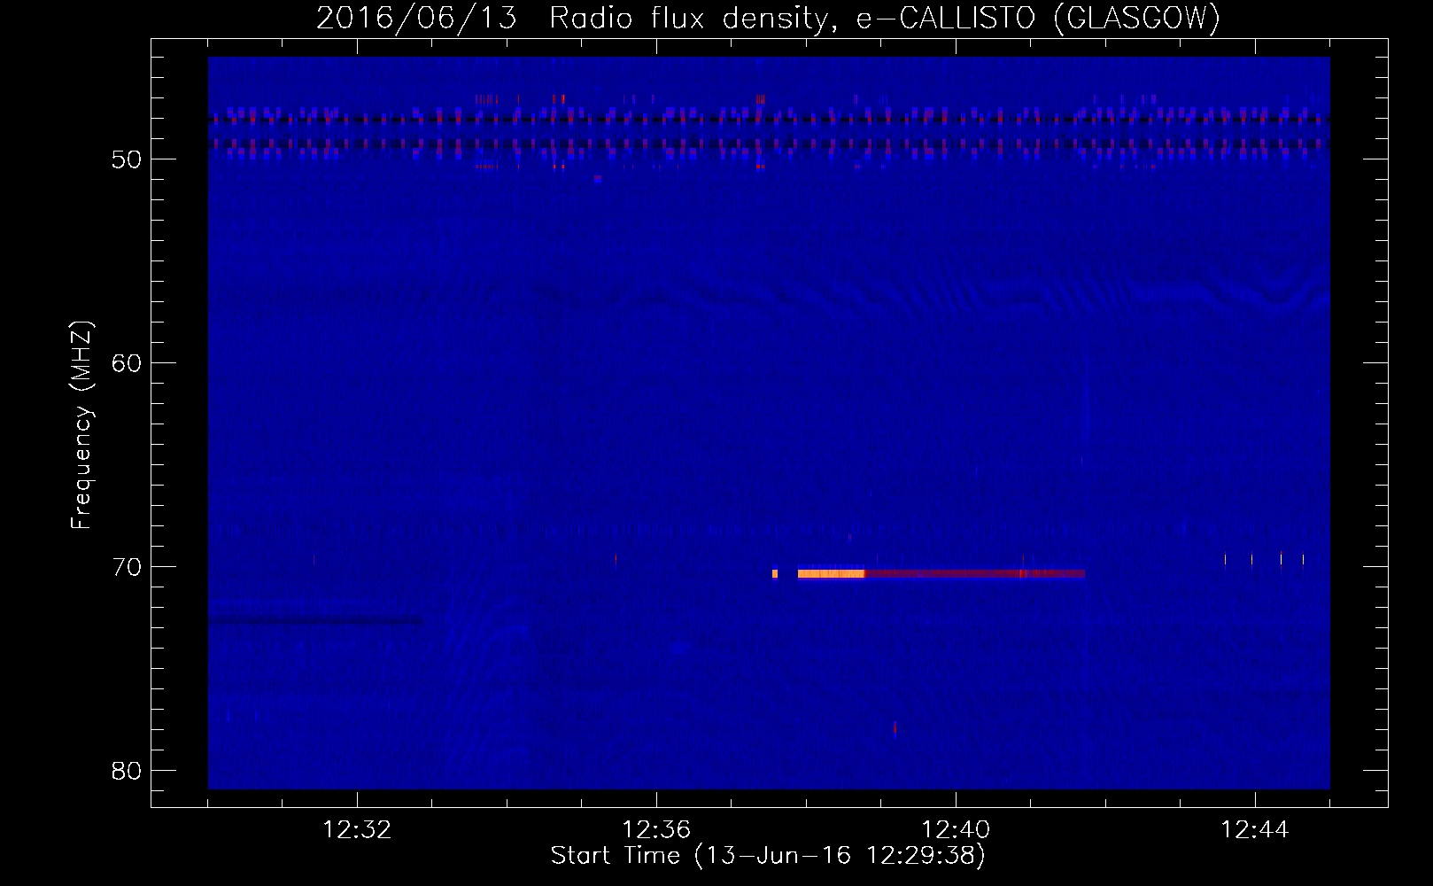Click the 12:44 time tick label
The image size is (1433, 886).
[x=1255, y=830]
